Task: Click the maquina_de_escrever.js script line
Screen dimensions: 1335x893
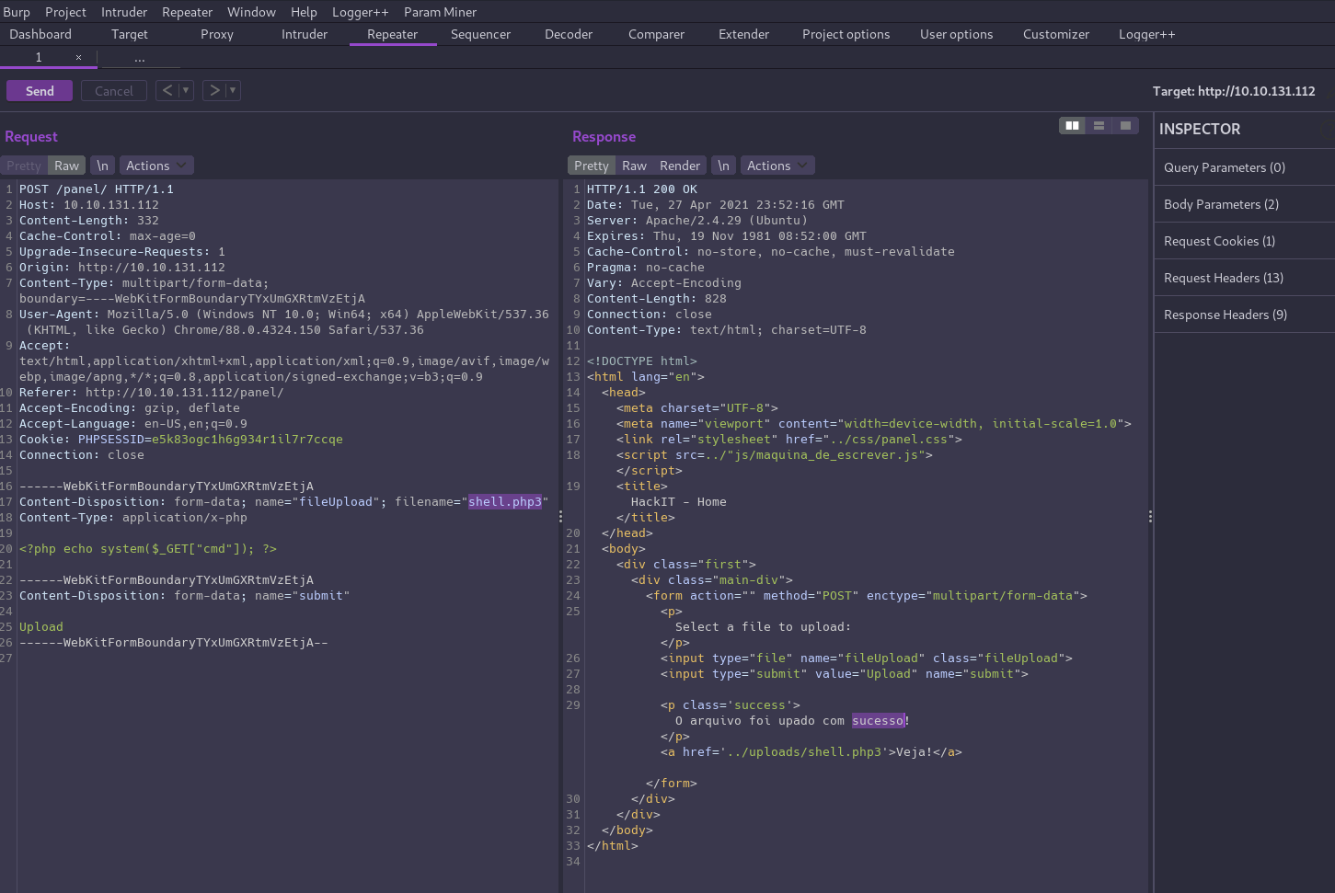Action: pyautogui.click(x=775, y=455)
